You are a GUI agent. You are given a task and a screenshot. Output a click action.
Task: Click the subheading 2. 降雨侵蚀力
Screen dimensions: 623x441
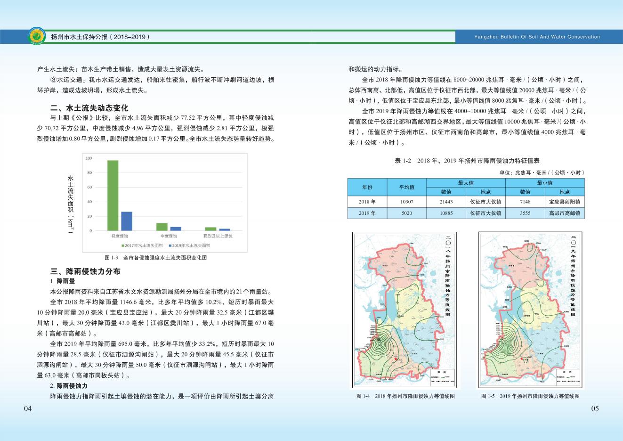(x=69, y=386)
